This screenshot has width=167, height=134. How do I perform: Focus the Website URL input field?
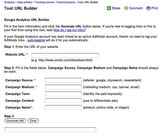(65, 55)
